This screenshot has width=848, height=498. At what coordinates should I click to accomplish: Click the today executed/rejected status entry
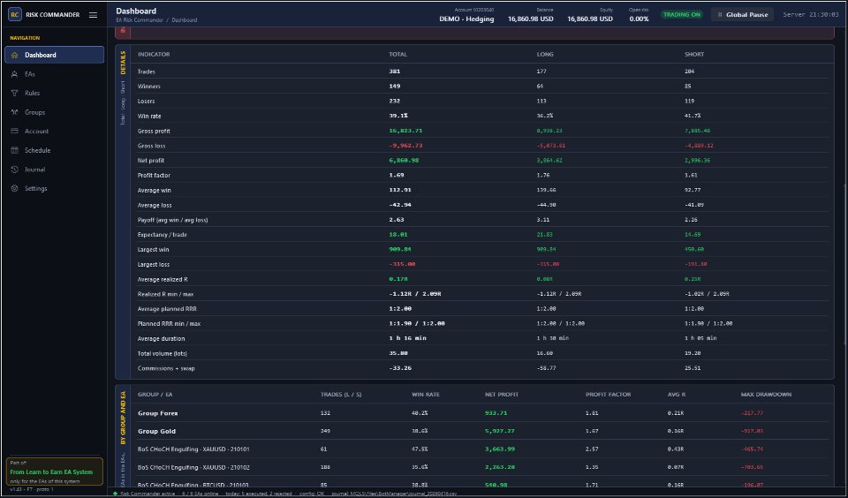[x=259, y=494]
